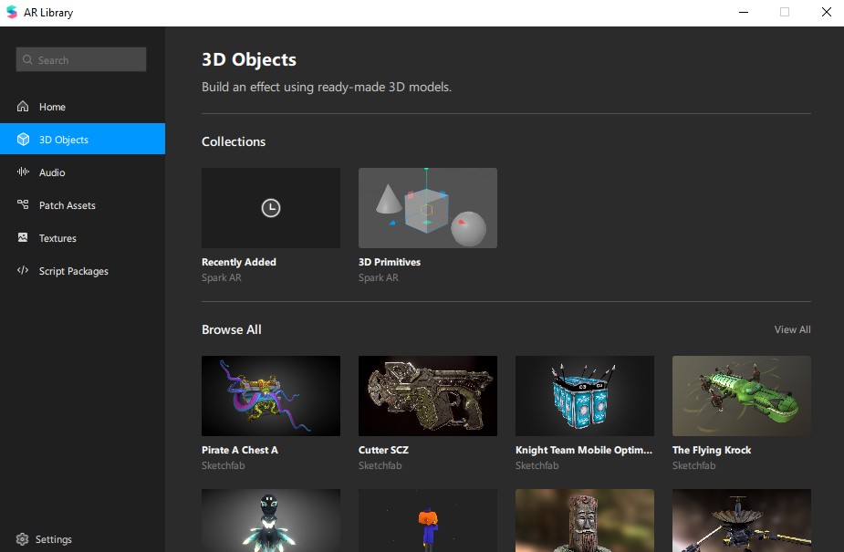Viewport: 844px width, 552px height.
Task: Click the Home icon in sidebar
Action: [x=23, y=107]
